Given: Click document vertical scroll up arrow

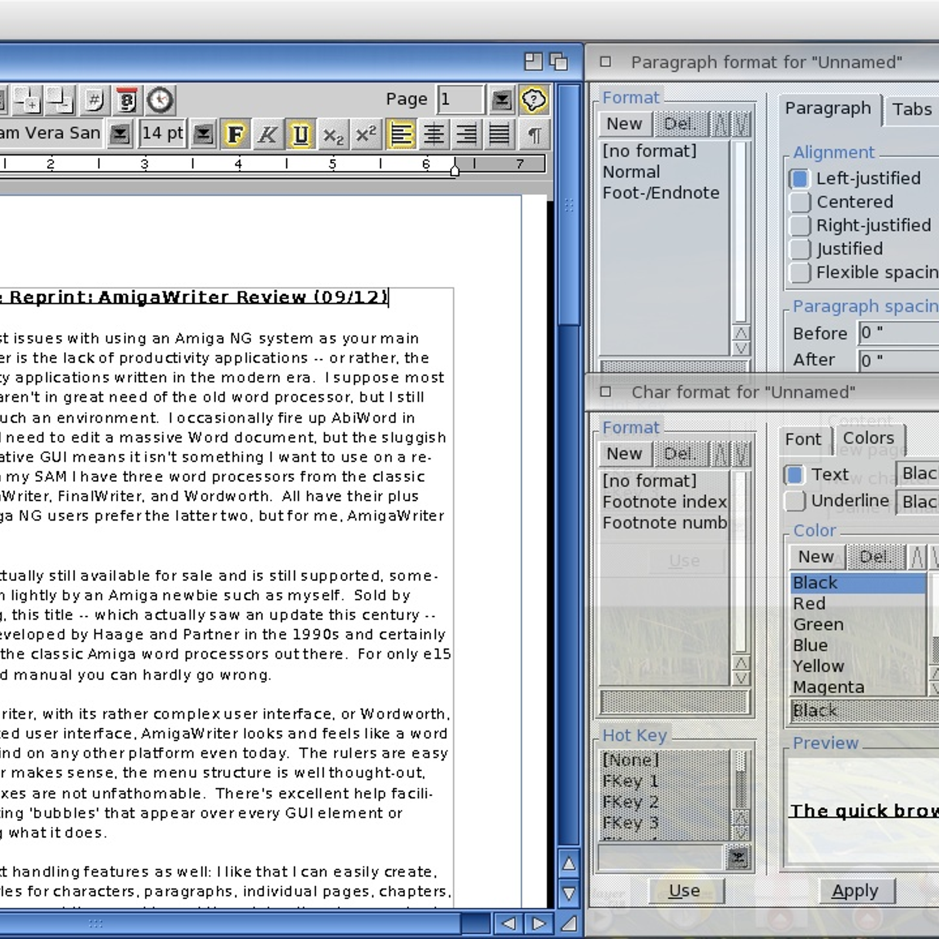Looking at the screenshot, I should click(569, 863).
